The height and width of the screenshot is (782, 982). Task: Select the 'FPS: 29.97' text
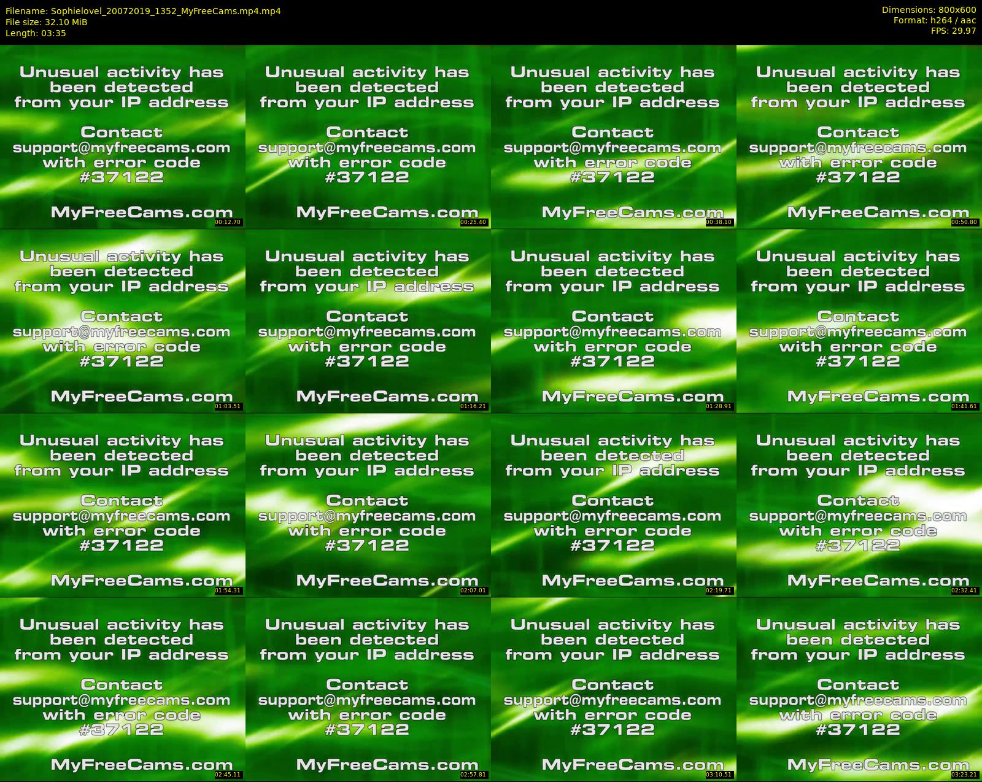(953, 31)
